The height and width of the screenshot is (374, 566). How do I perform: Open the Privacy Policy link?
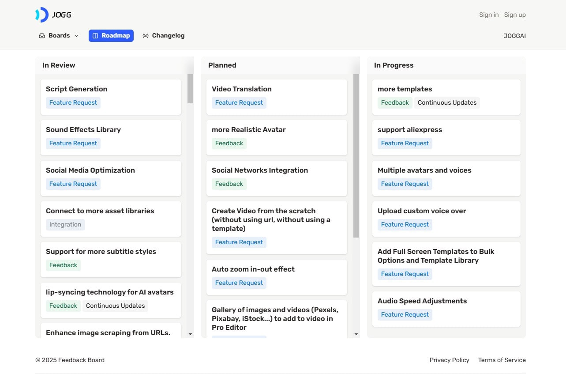pos(449,360)
